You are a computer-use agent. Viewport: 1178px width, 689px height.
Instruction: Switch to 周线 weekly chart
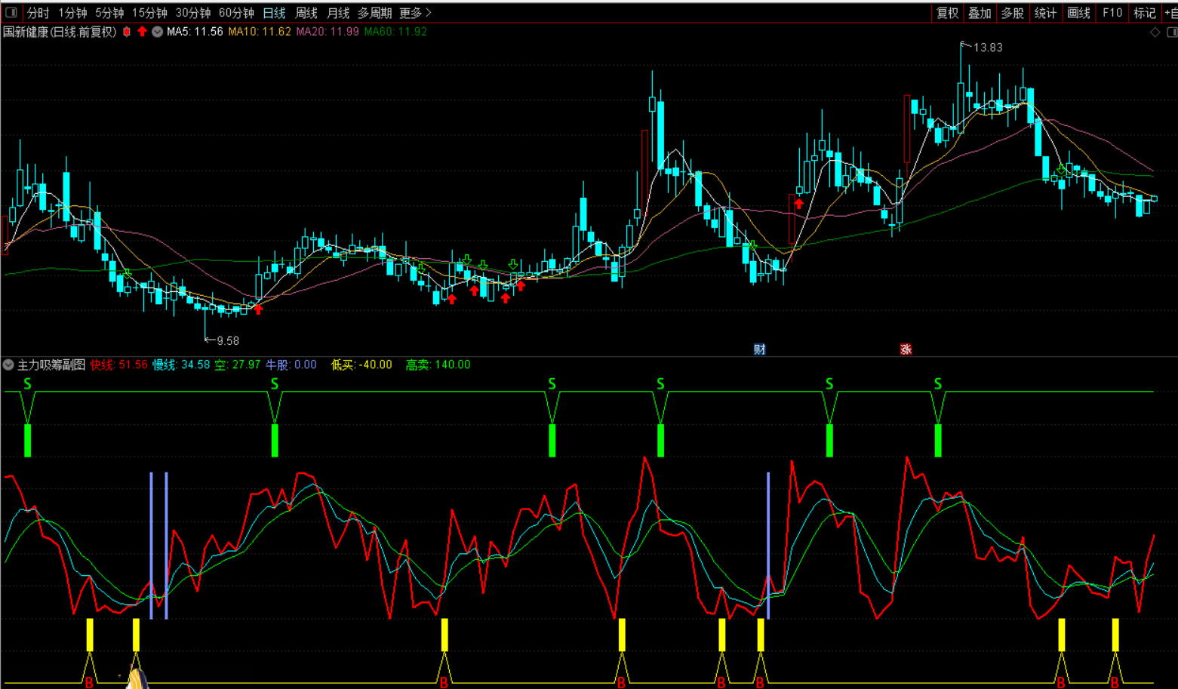click(x=306, y=13)
